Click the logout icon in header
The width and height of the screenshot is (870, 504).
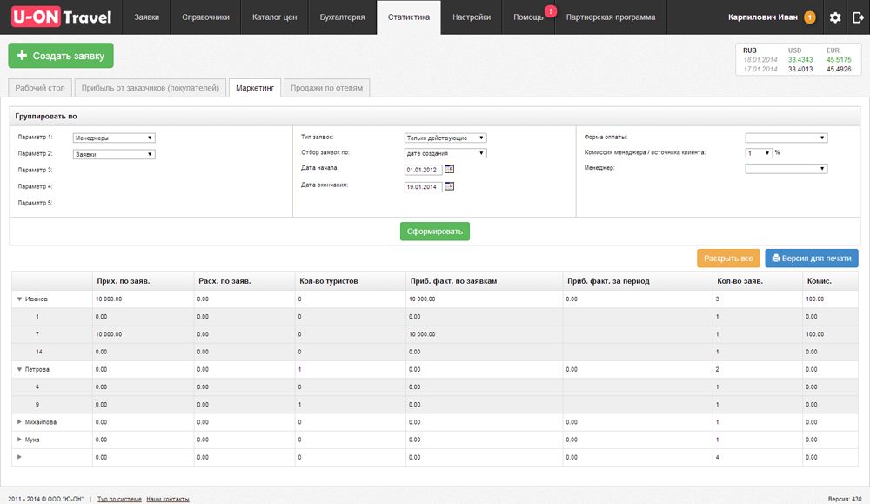858,17
